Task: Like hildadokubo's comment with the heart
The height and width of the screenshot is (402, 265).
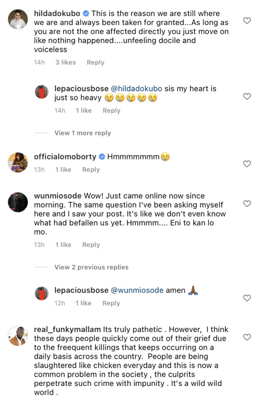Action: click(x=247, y=21)
